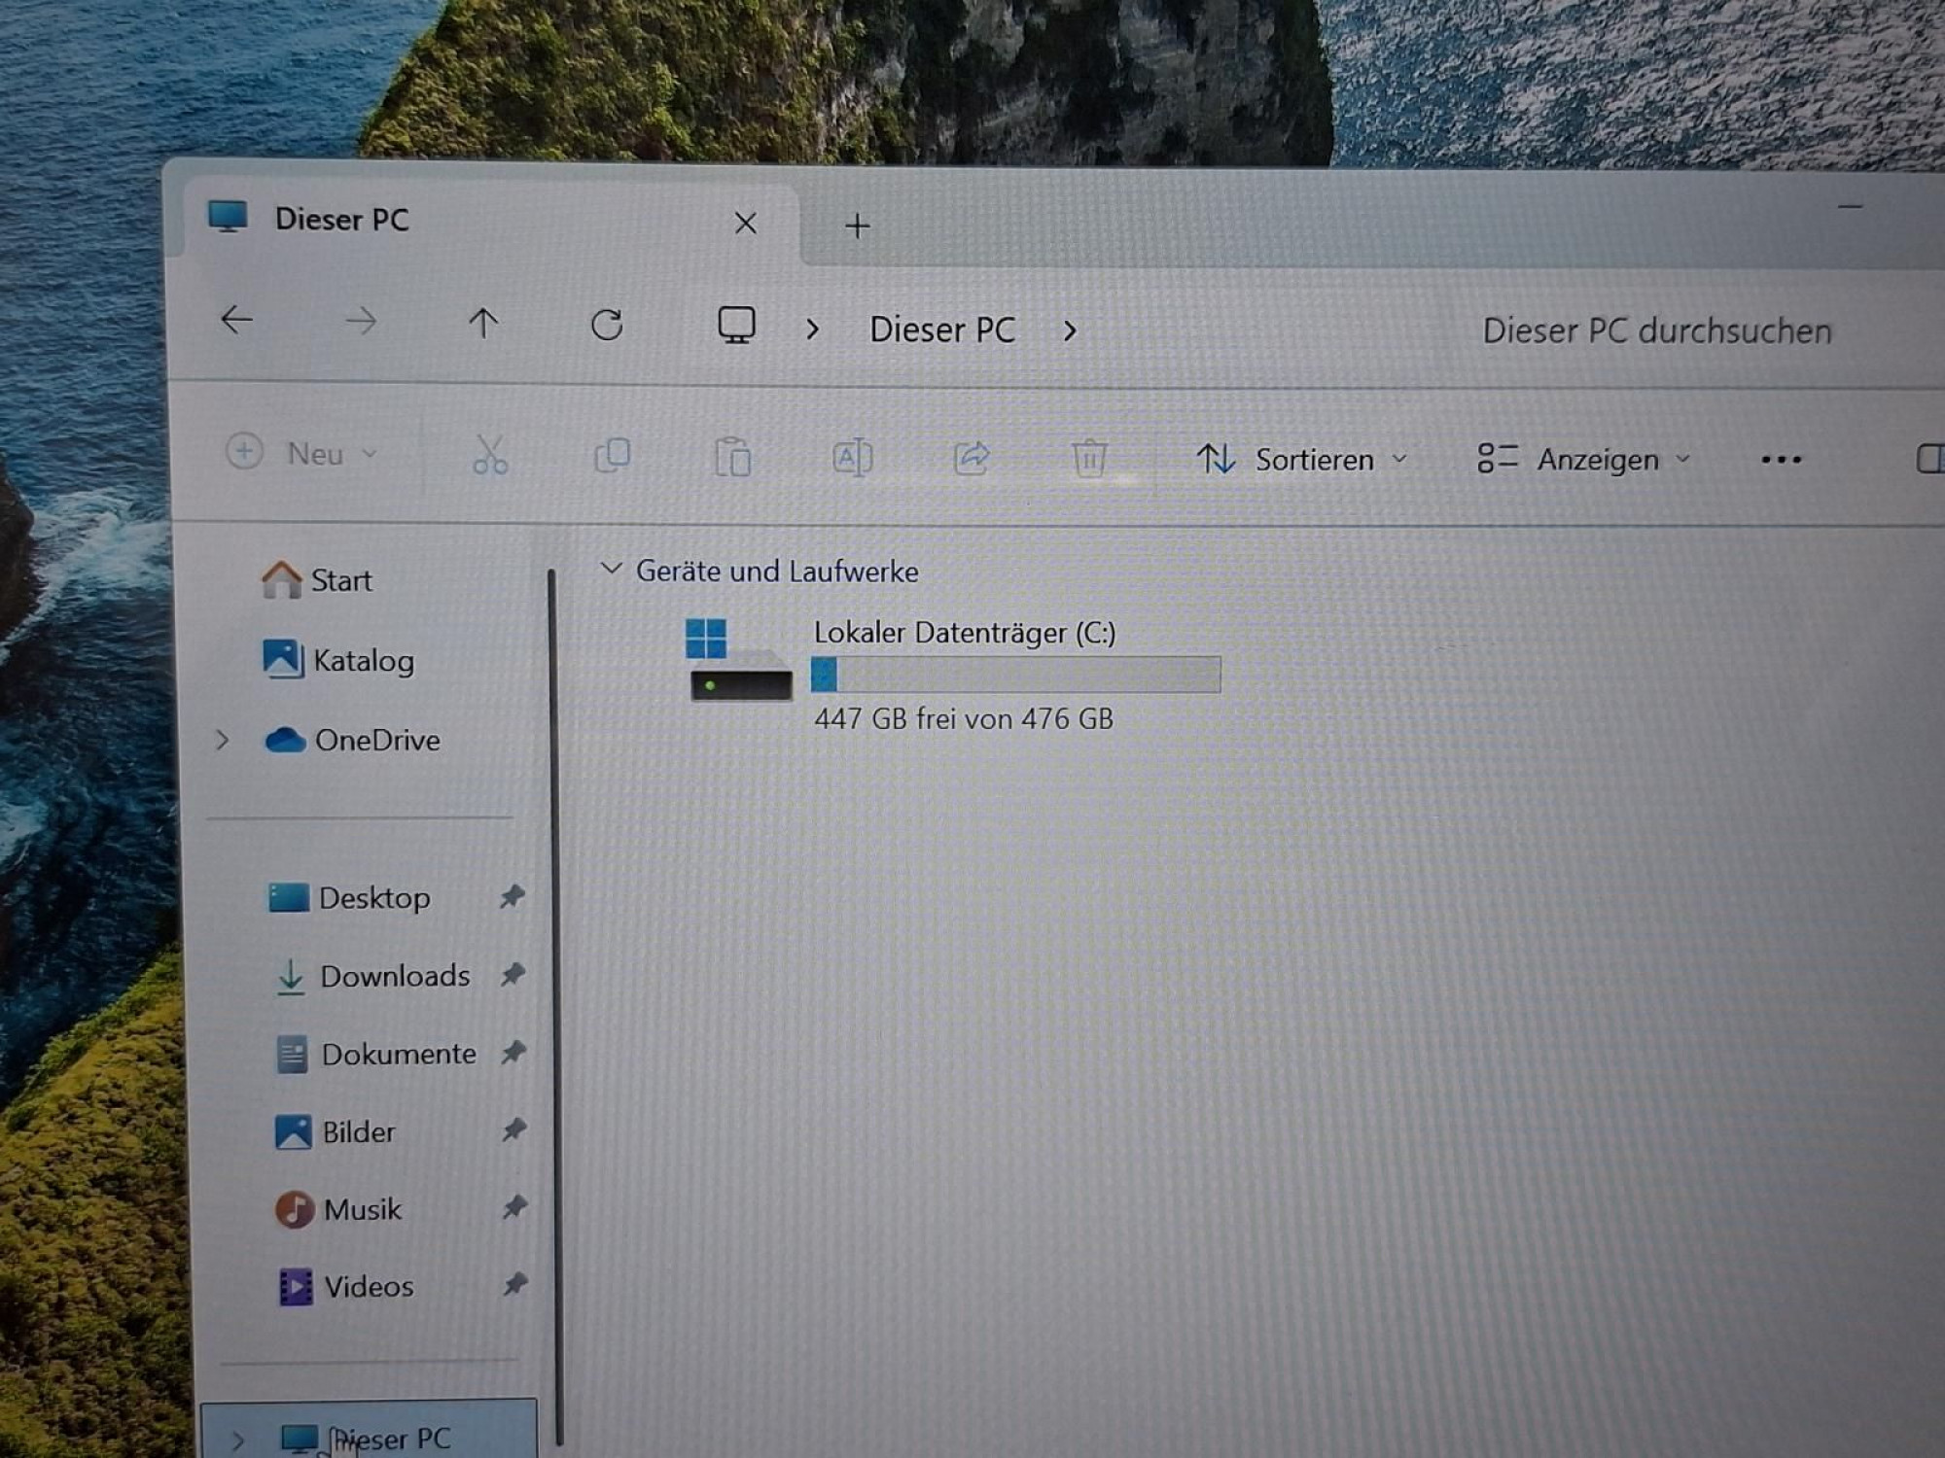Collapse the Geräte und Laufwerke group

tap(611, 569)
